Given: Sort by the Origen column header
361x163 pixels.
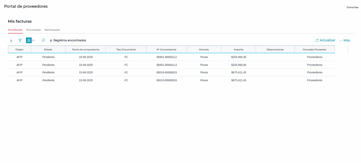Looking at the screenshot, I should tap(19, 50).
